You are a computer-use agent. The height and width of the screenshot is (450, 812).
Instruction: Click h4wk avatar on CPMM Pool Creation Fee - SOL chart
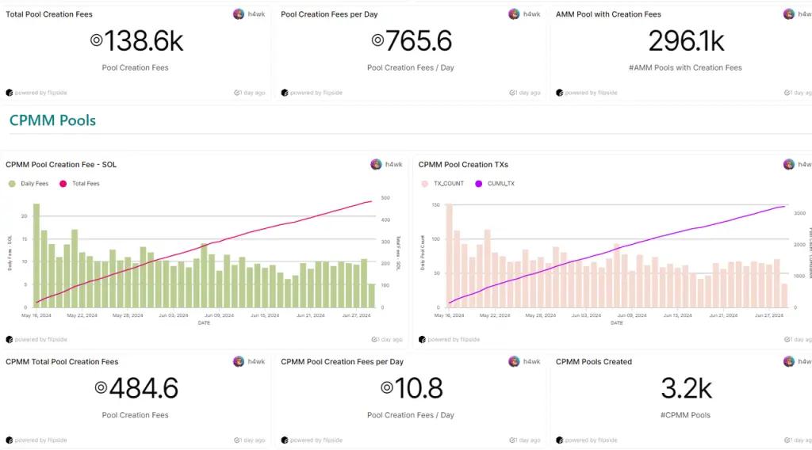(376, 165)
